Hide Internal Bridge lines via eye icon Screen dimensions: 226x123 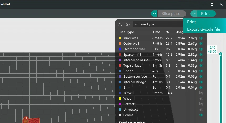201,82
